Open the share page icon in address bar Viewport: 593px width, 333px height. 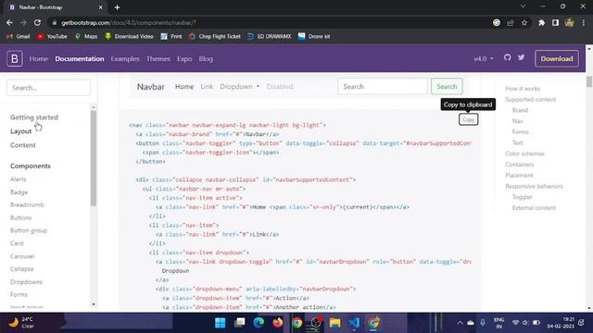[511, 22]
